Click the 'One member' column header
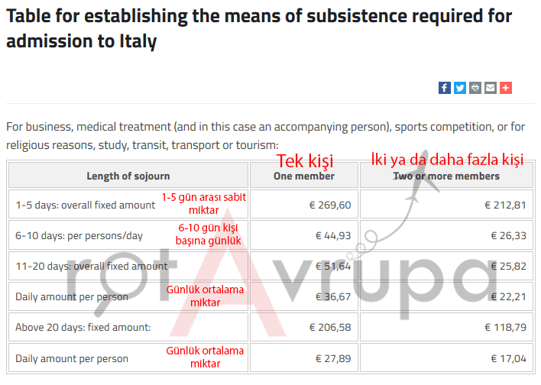This screenshot has height=385, width=541. coord(304,176)
